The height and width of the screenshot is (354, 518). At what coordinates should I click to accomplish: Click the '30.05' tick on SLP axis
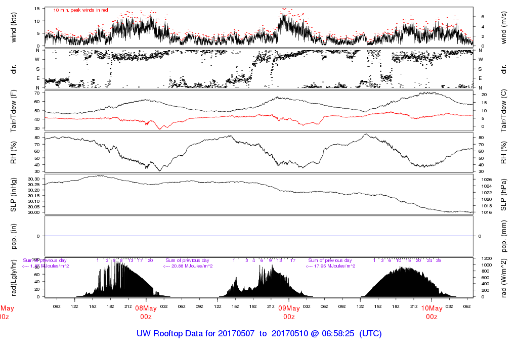coord(34,207)
